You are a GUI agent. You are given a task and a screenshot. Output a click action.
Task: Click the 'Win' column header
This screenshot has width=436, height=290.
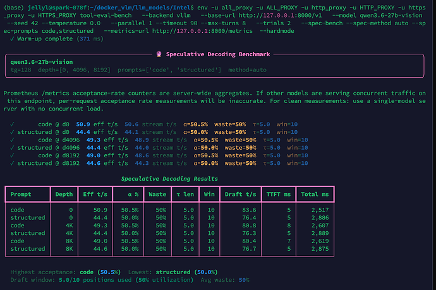[x=209, y=195]
